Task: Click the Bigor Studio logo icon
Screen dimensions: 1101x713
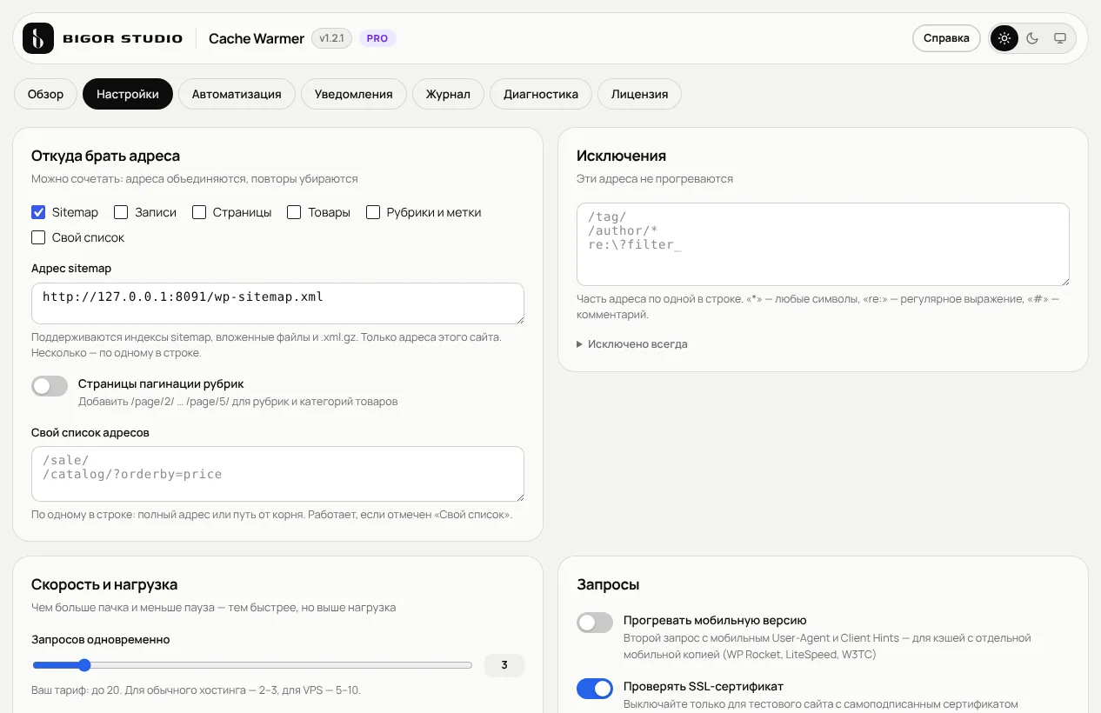Action: pos(38,38)
